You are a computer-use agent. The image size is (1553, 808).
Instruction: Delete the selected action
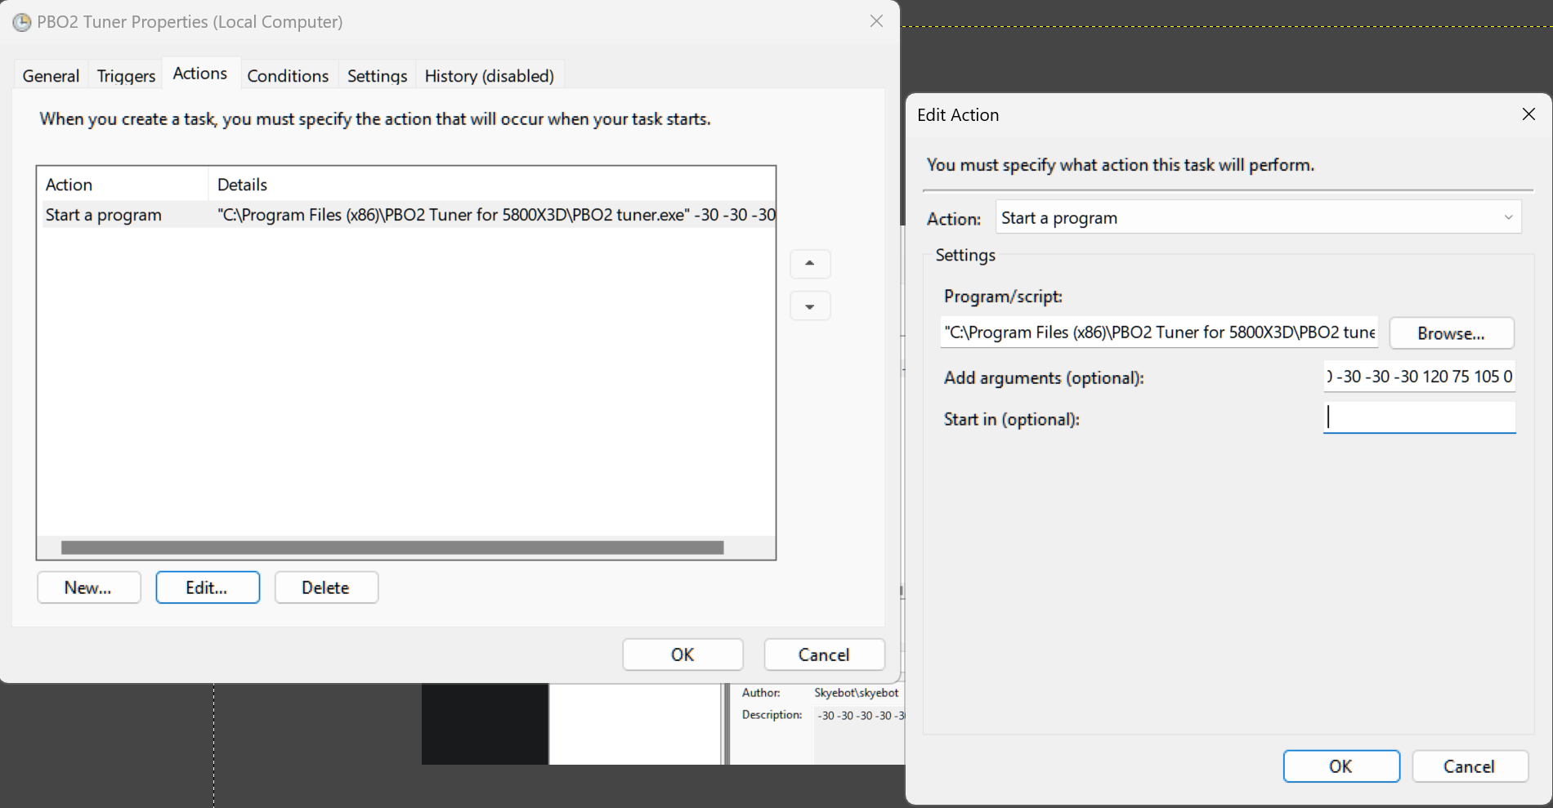(x=326, y=587)
